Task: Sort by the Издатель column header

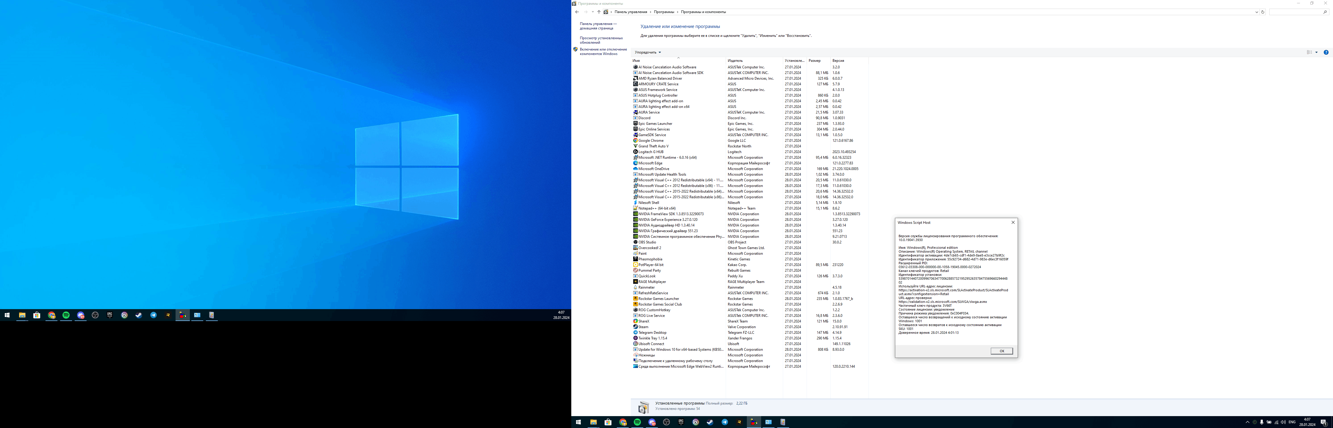Action: tap(754, 60)
